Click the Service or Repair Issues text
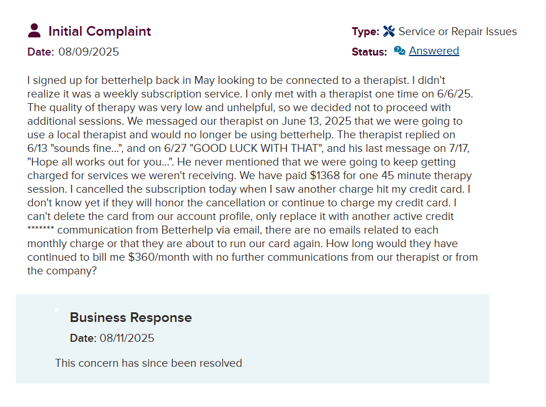Screen dimensions: 546x407 click(458, 32)
